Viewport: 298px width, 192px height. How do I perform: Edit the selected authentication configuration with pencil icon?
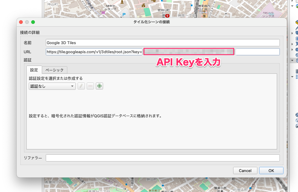pyautogui.click(x=81, y=86)
